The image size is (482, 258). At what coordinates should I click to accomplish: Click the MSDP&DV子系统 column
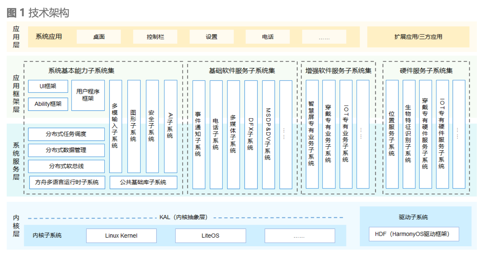point(268,134)
